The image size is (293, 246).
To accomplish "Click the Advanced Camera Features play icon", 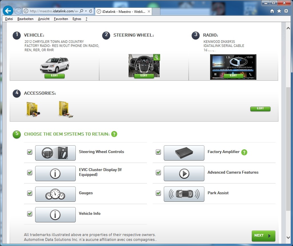I will point(184,173).
